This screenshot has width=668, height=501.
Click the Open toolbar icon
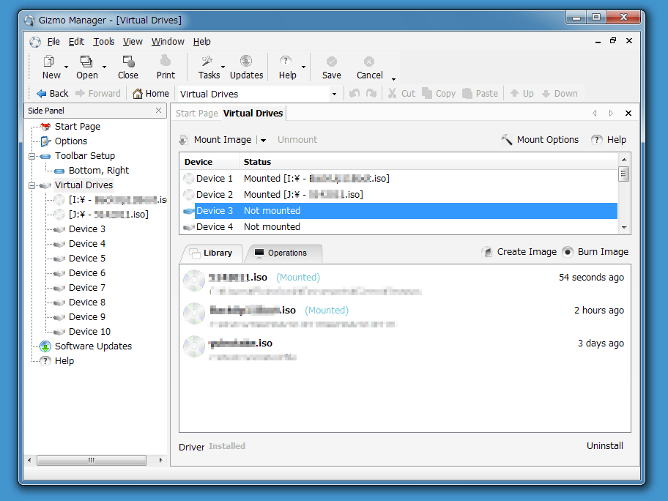point(86,62)
